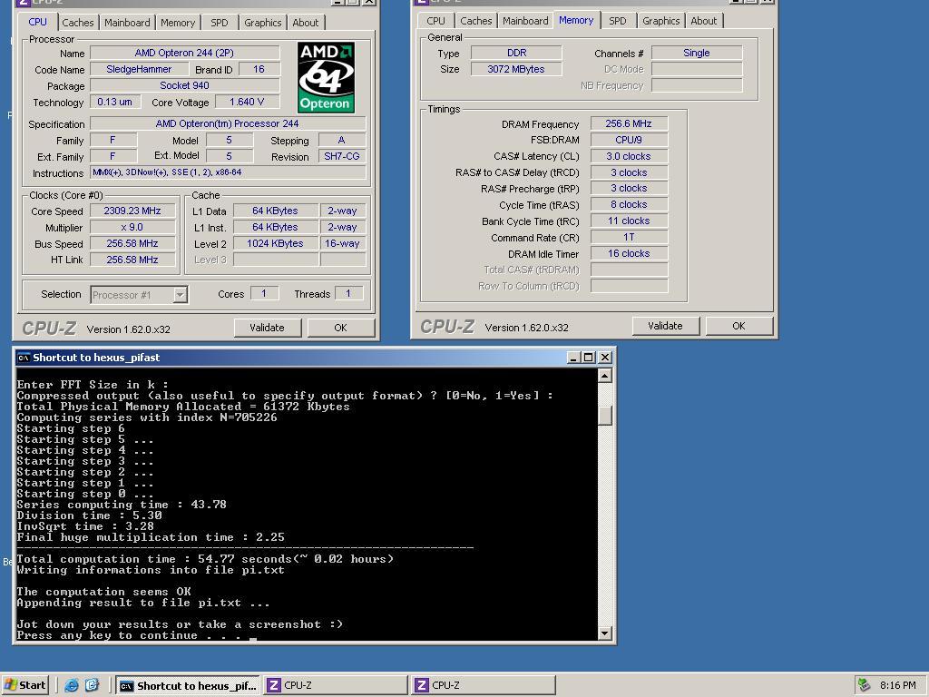
Task: Click the Channels # Single value
Action: pyautogui.click(x=697, y=53)
